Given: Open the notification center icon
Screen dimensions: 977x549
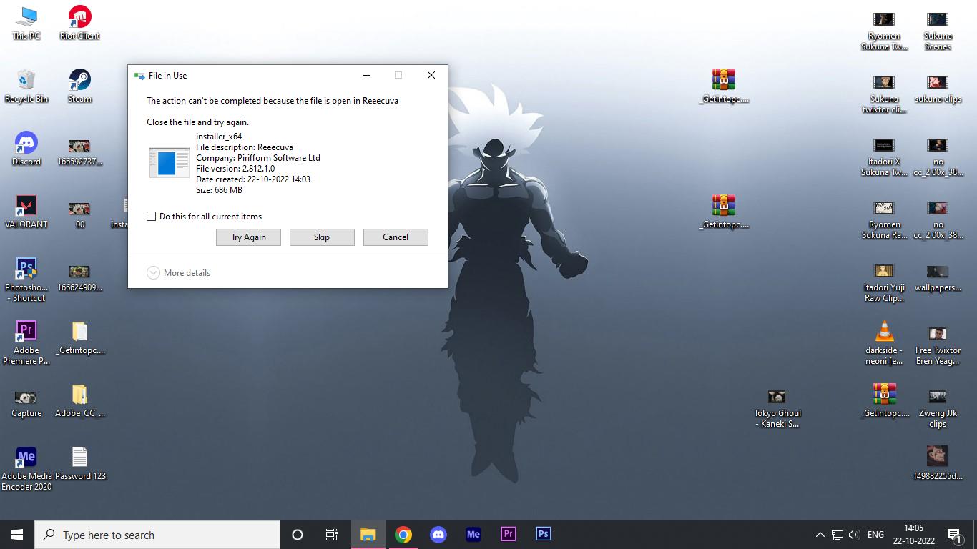Looking at the screenshot, I should click(x=954, y=535).
